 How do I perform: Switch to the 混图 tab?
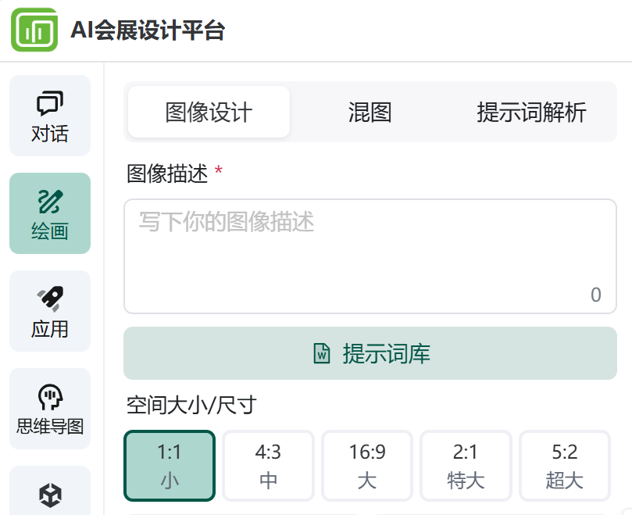point(370,112)
